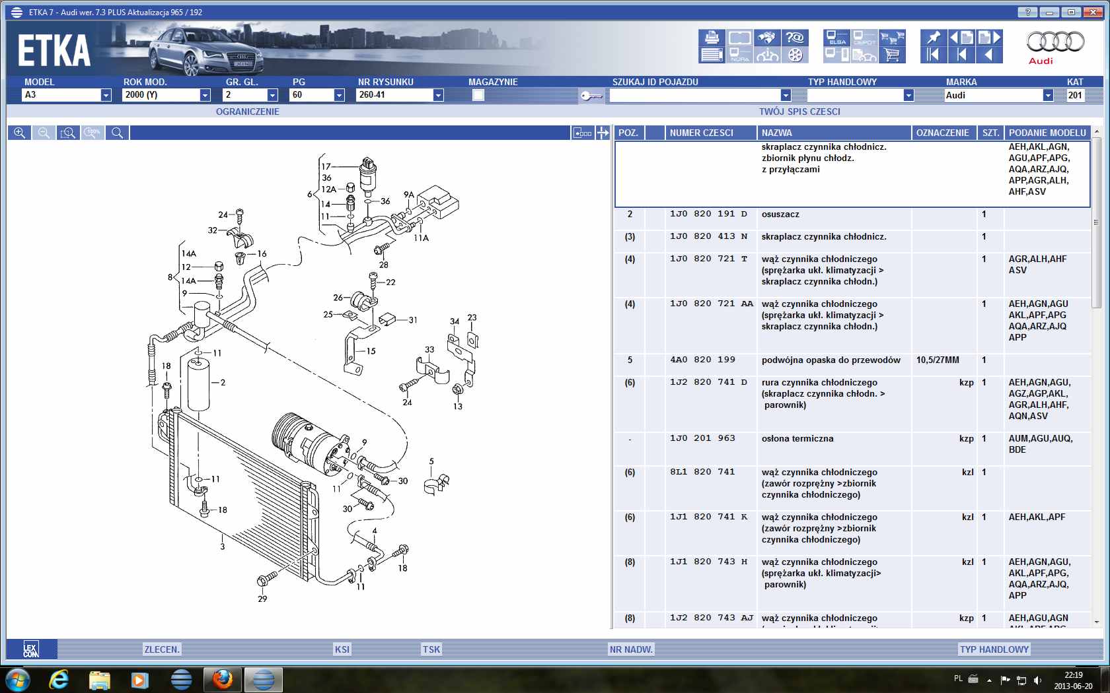Image resolution: width=1110 pixels, height=693 pixels.
Task: Toggle the MAGAZYNIE checkbox
Action: (x=478, y=95)
